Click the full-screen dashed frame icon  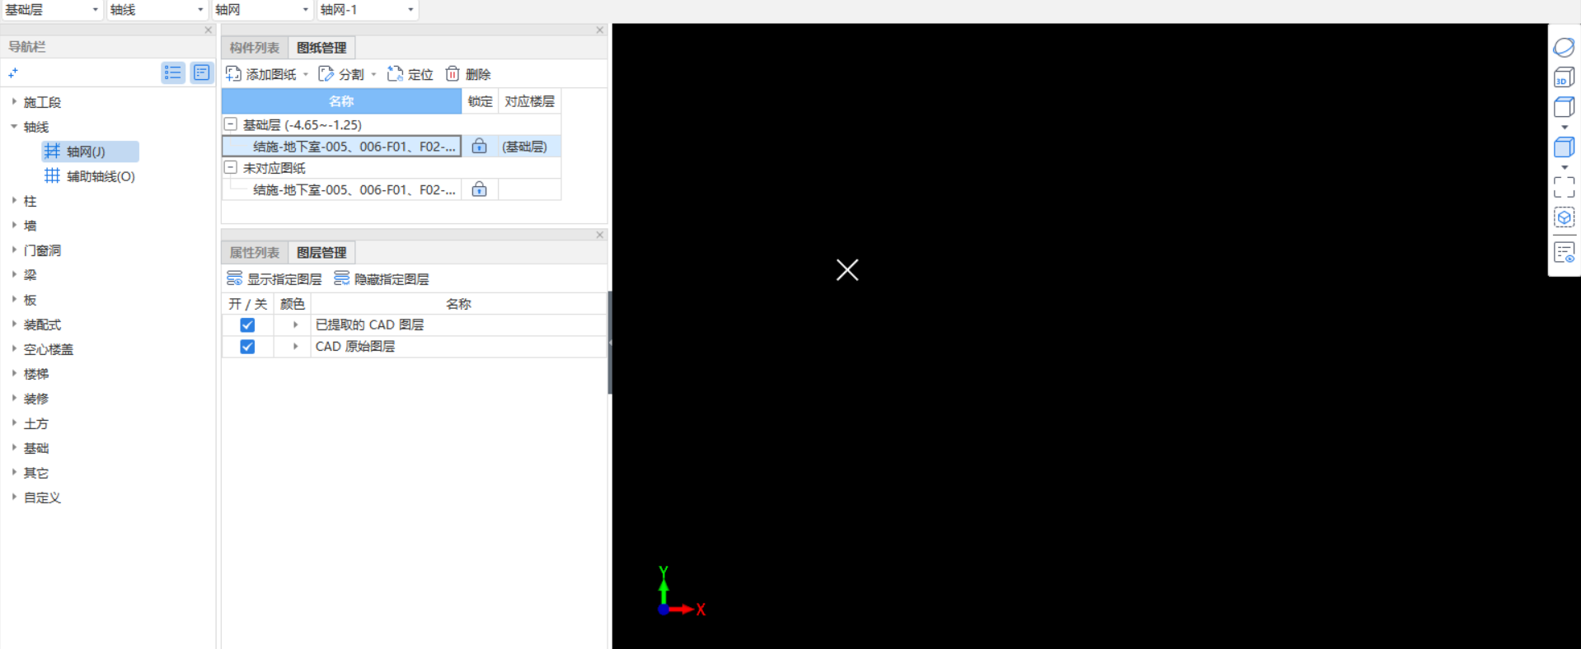[1564, 187]
